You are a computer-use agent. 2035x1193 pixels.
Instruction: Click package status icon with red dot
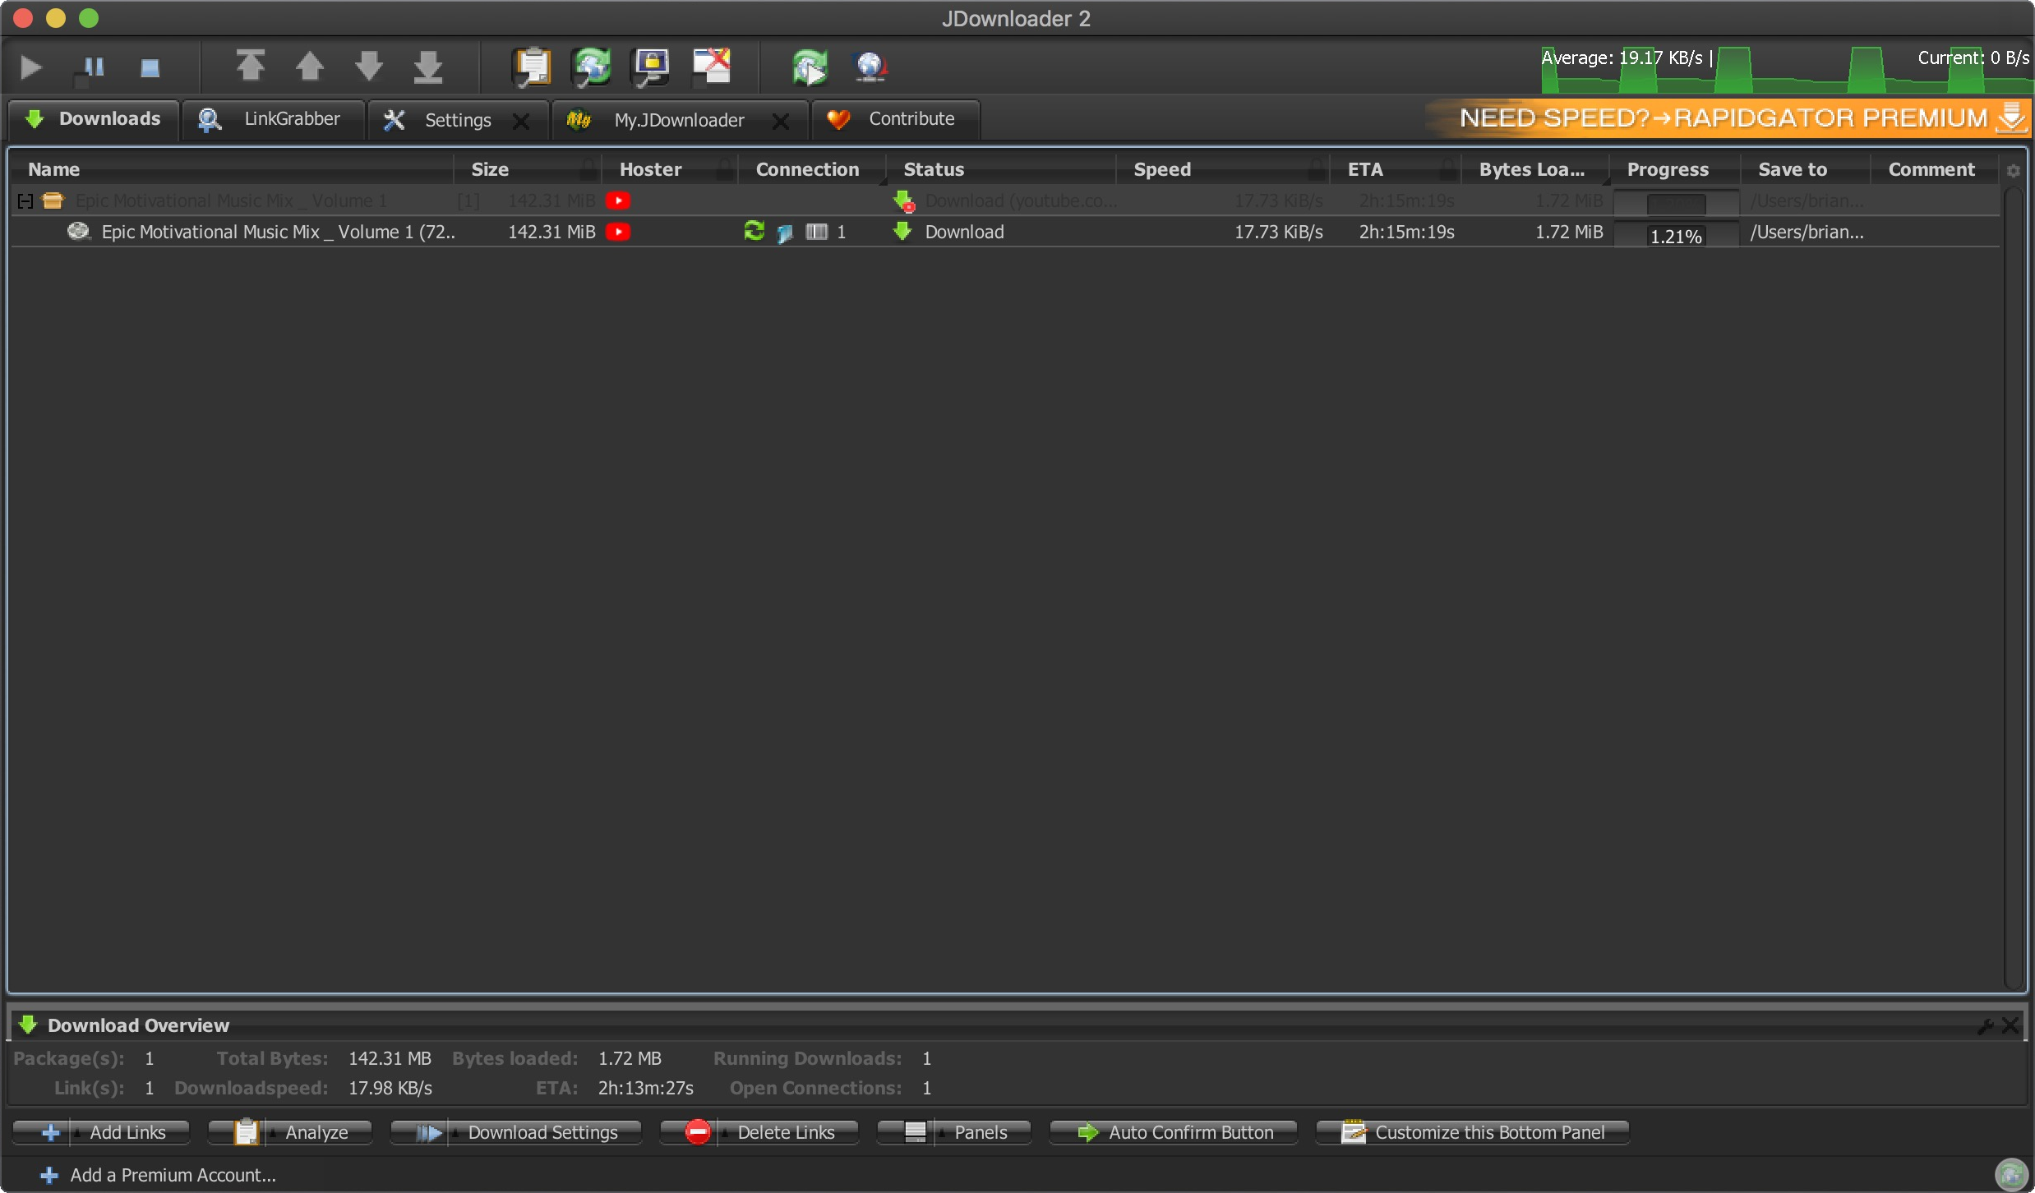pos(904,200)
